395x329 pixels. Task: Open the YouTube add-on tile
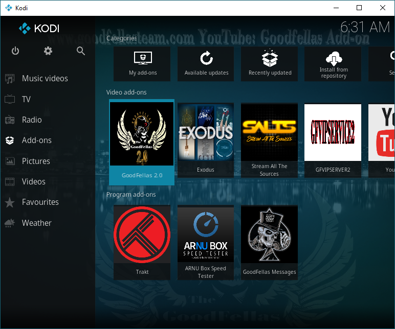(x=382, y=140)
